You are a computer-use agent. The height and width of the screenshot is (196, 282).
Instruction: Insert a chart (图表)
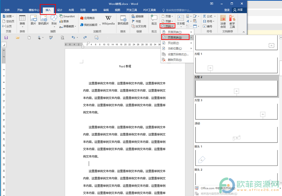(x=64, y=21)
